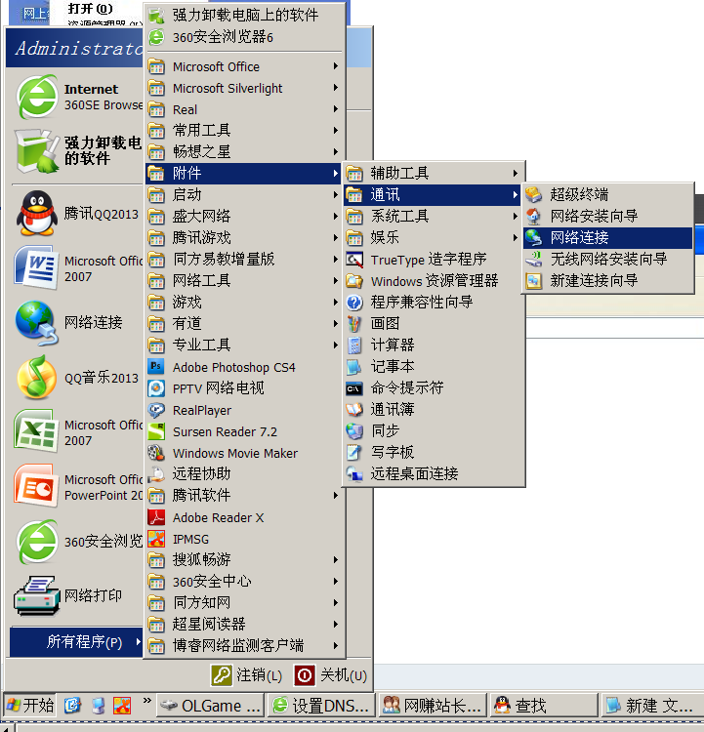Click the 画图 paint icon
This screenshot has height=732, width=704.
(x=354, y=323)
